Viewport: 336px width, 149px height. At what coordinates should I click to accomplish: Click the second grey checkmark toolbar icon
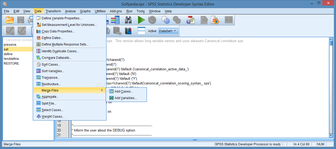click(22, 31)
